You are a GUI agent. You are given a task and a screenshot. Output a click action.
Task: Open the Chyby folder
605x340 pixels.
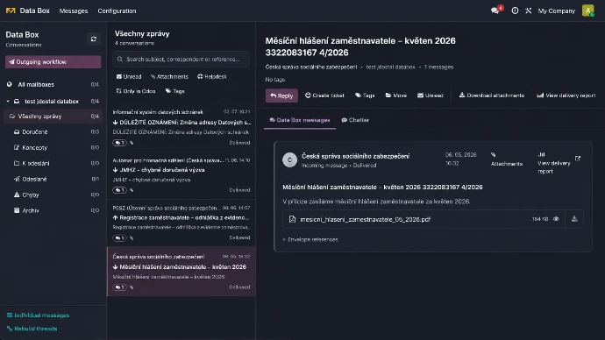click(53, 195)
